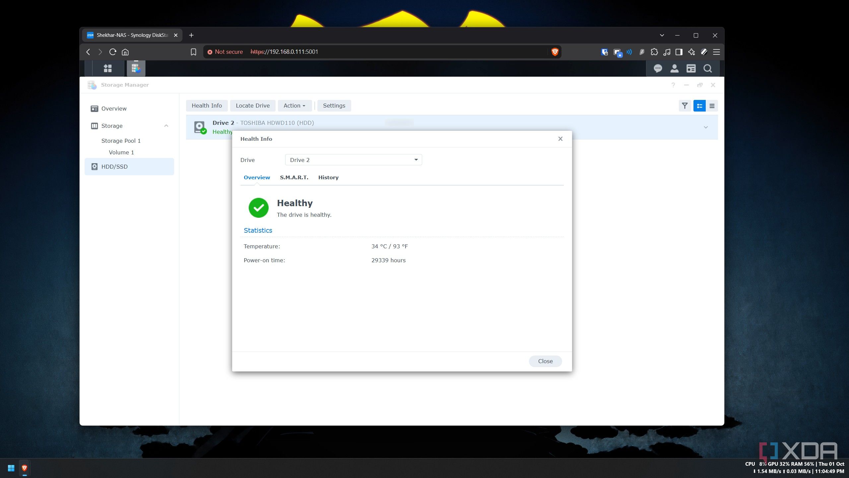The height and width of the screenshot is (478, 849).
Task: Reload the page in browser
Action: point(113,52)
